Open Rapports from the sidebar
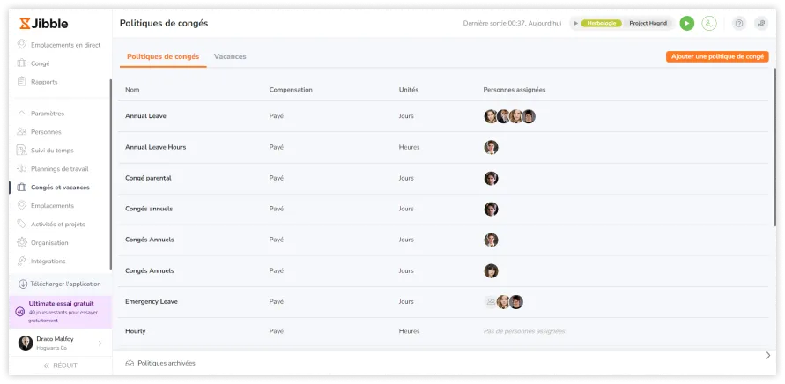The image size is (785, 384). click(x=44, y=82)
